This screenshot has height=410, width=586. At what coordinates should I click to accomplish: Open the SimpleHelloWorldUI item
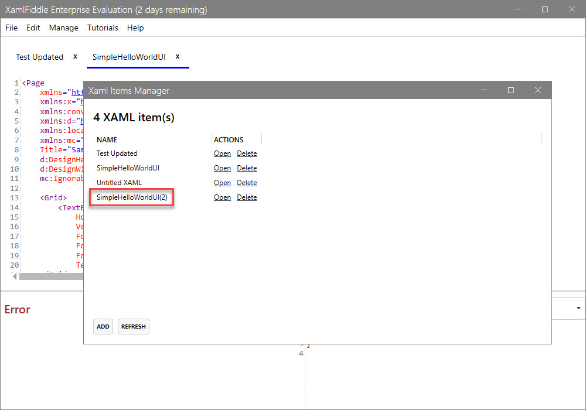tap(222, 168)
